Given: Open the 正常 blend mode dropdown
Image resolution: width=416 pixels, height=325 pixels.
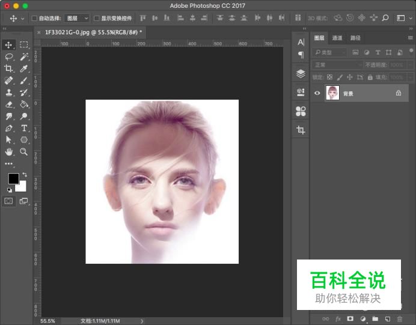Looking at the screenshot, I should (337, 65).
